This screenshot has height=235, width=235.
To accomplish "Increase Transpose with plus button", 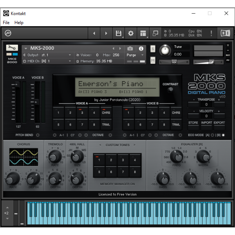I will point(219,104).
